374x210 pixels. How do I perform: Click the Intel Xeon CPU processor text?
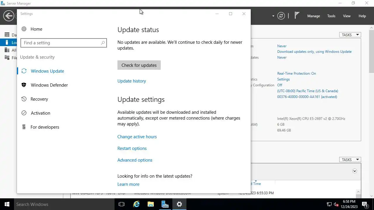pos(311,119)
